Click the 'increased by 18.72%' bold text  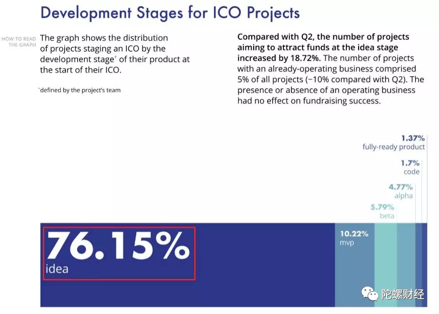point(279,58)
